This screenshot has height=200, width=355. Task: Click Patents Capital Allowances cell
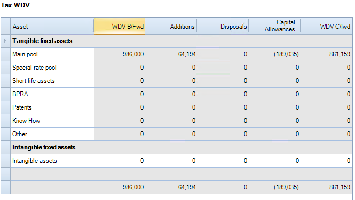tap(274, 107)
